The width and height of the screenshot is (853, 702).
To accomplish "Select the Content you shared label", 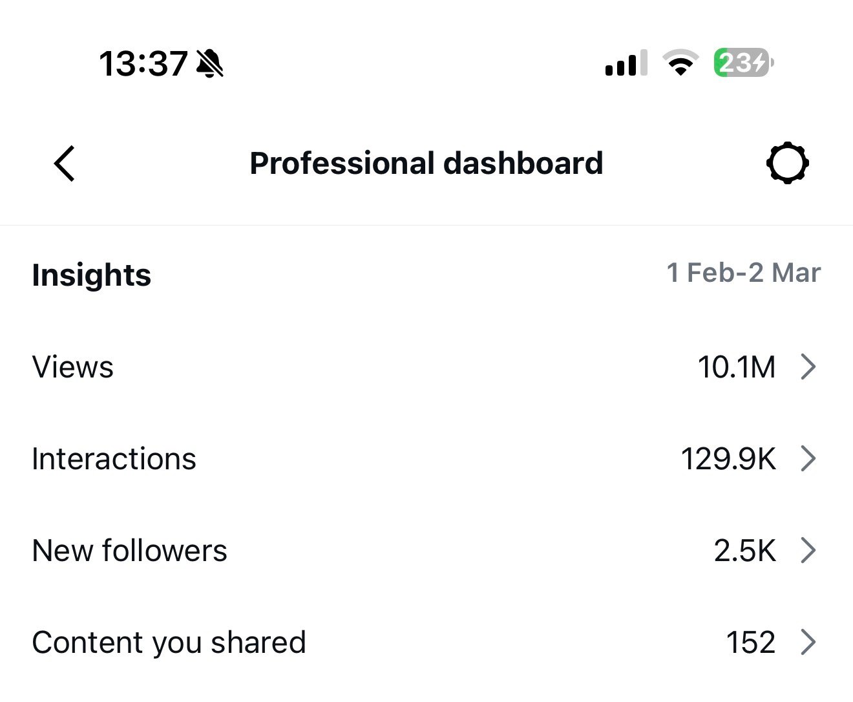I will pos(169,643).
